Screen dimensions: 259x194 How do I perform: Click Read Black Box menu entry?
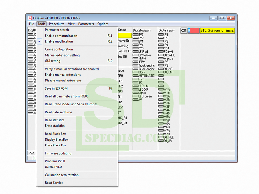[55, 134]
